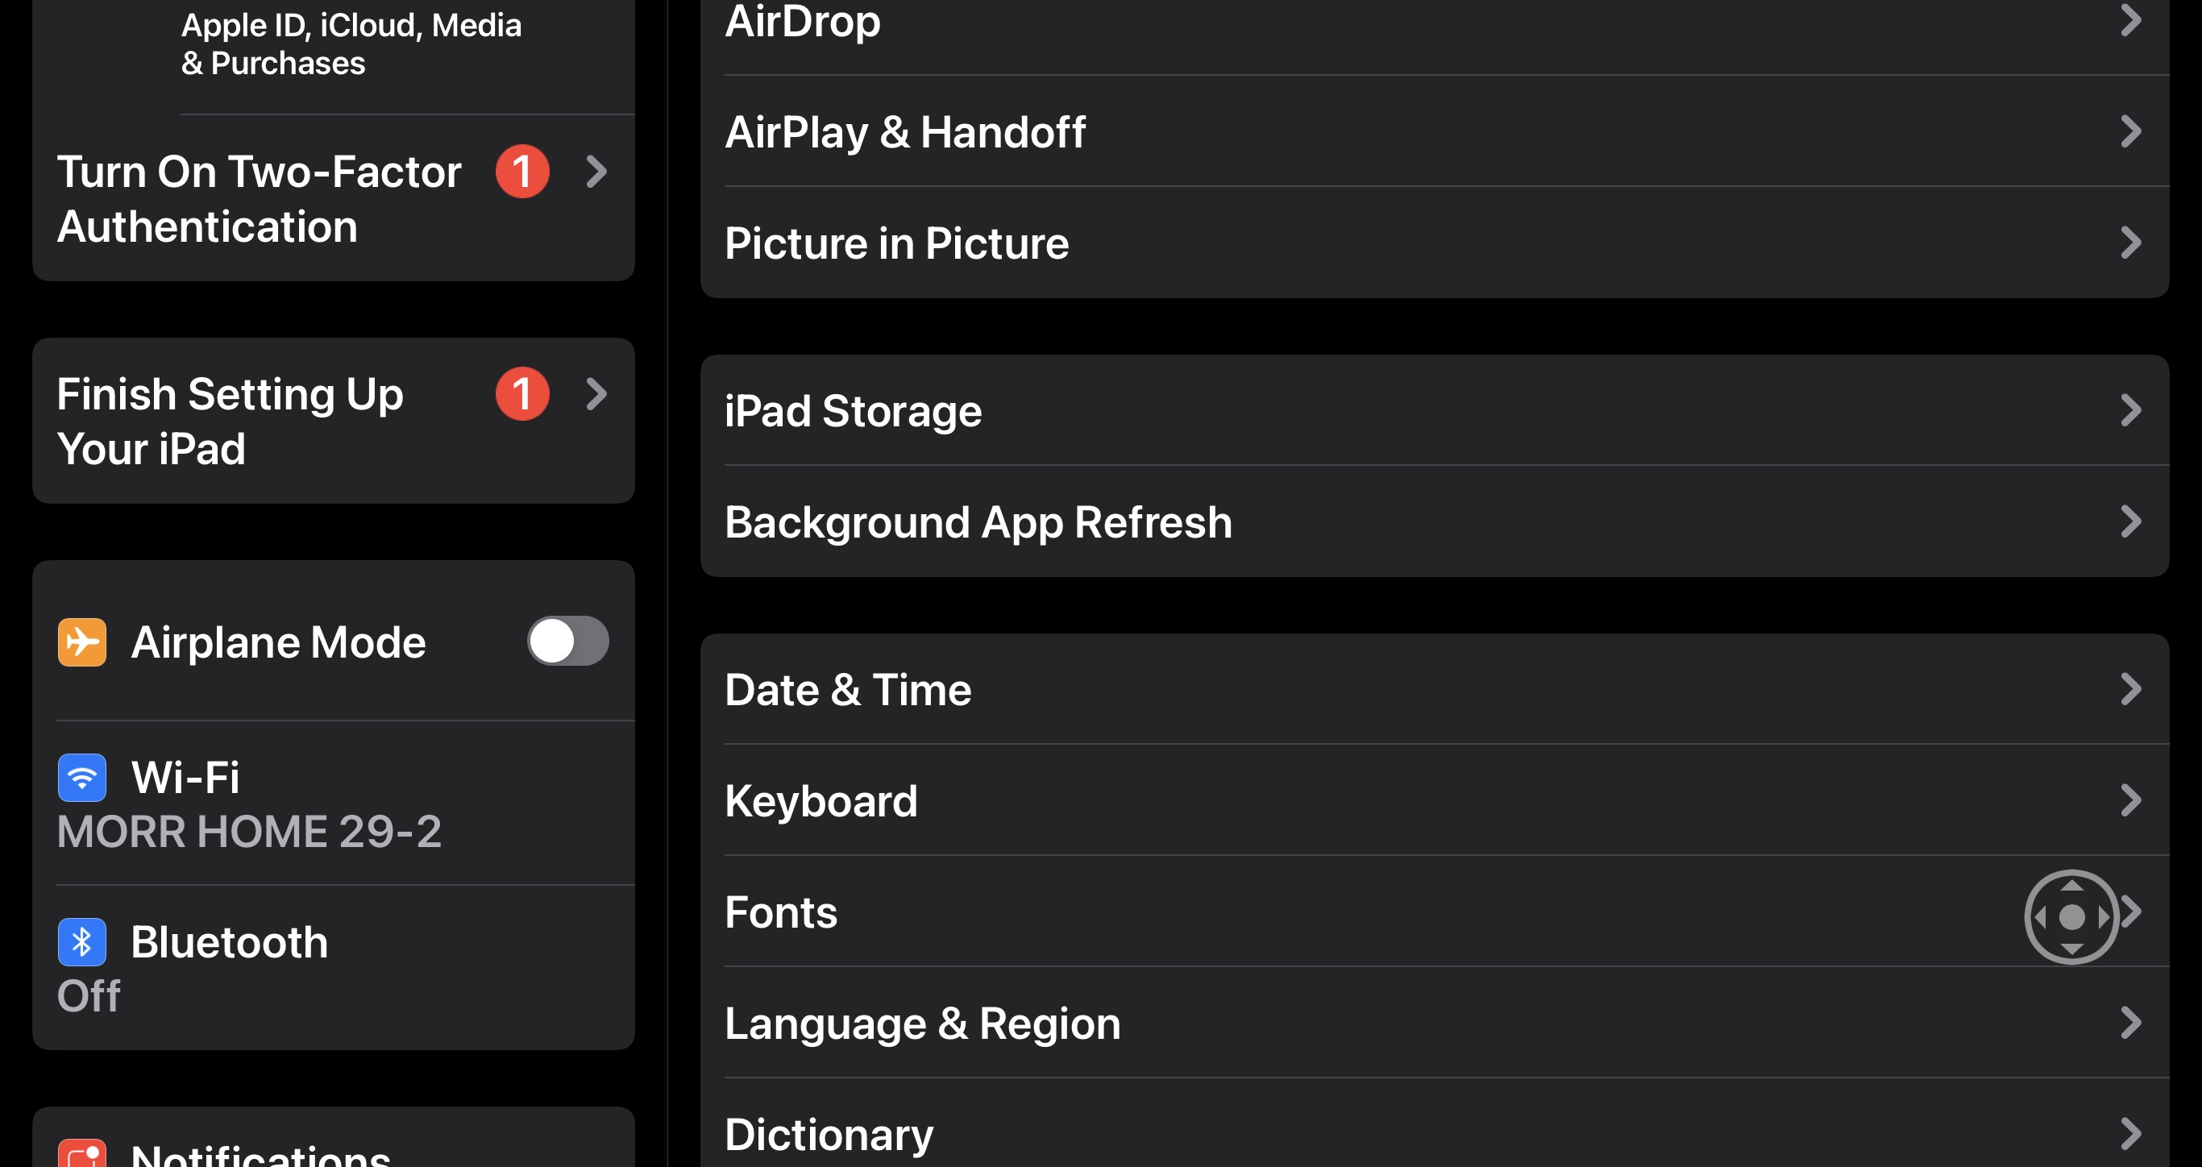
Task: Click chevron next to iPad Storage
Action: click(x=2130, y=410)
